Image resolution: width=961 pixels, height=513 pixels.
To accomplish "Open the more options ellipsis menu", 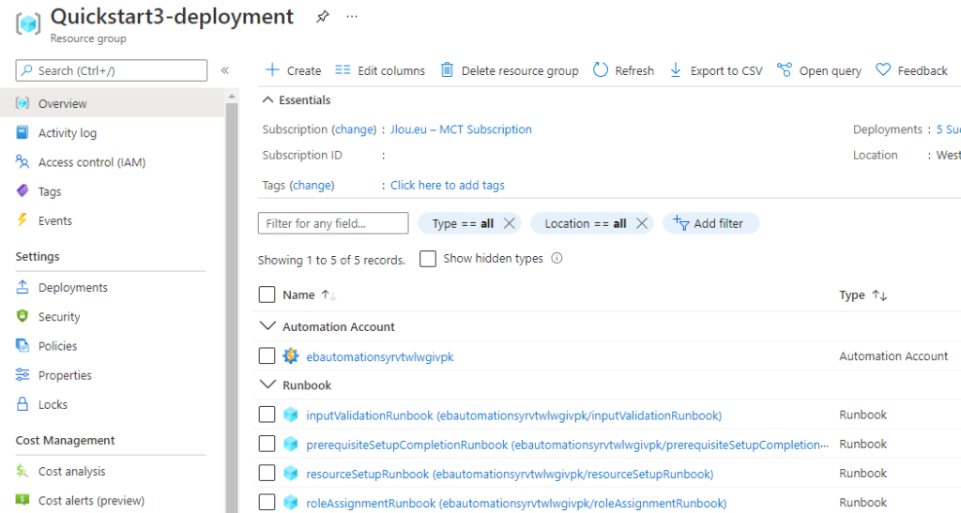I will pyautogui.click(x=352, y=17).
